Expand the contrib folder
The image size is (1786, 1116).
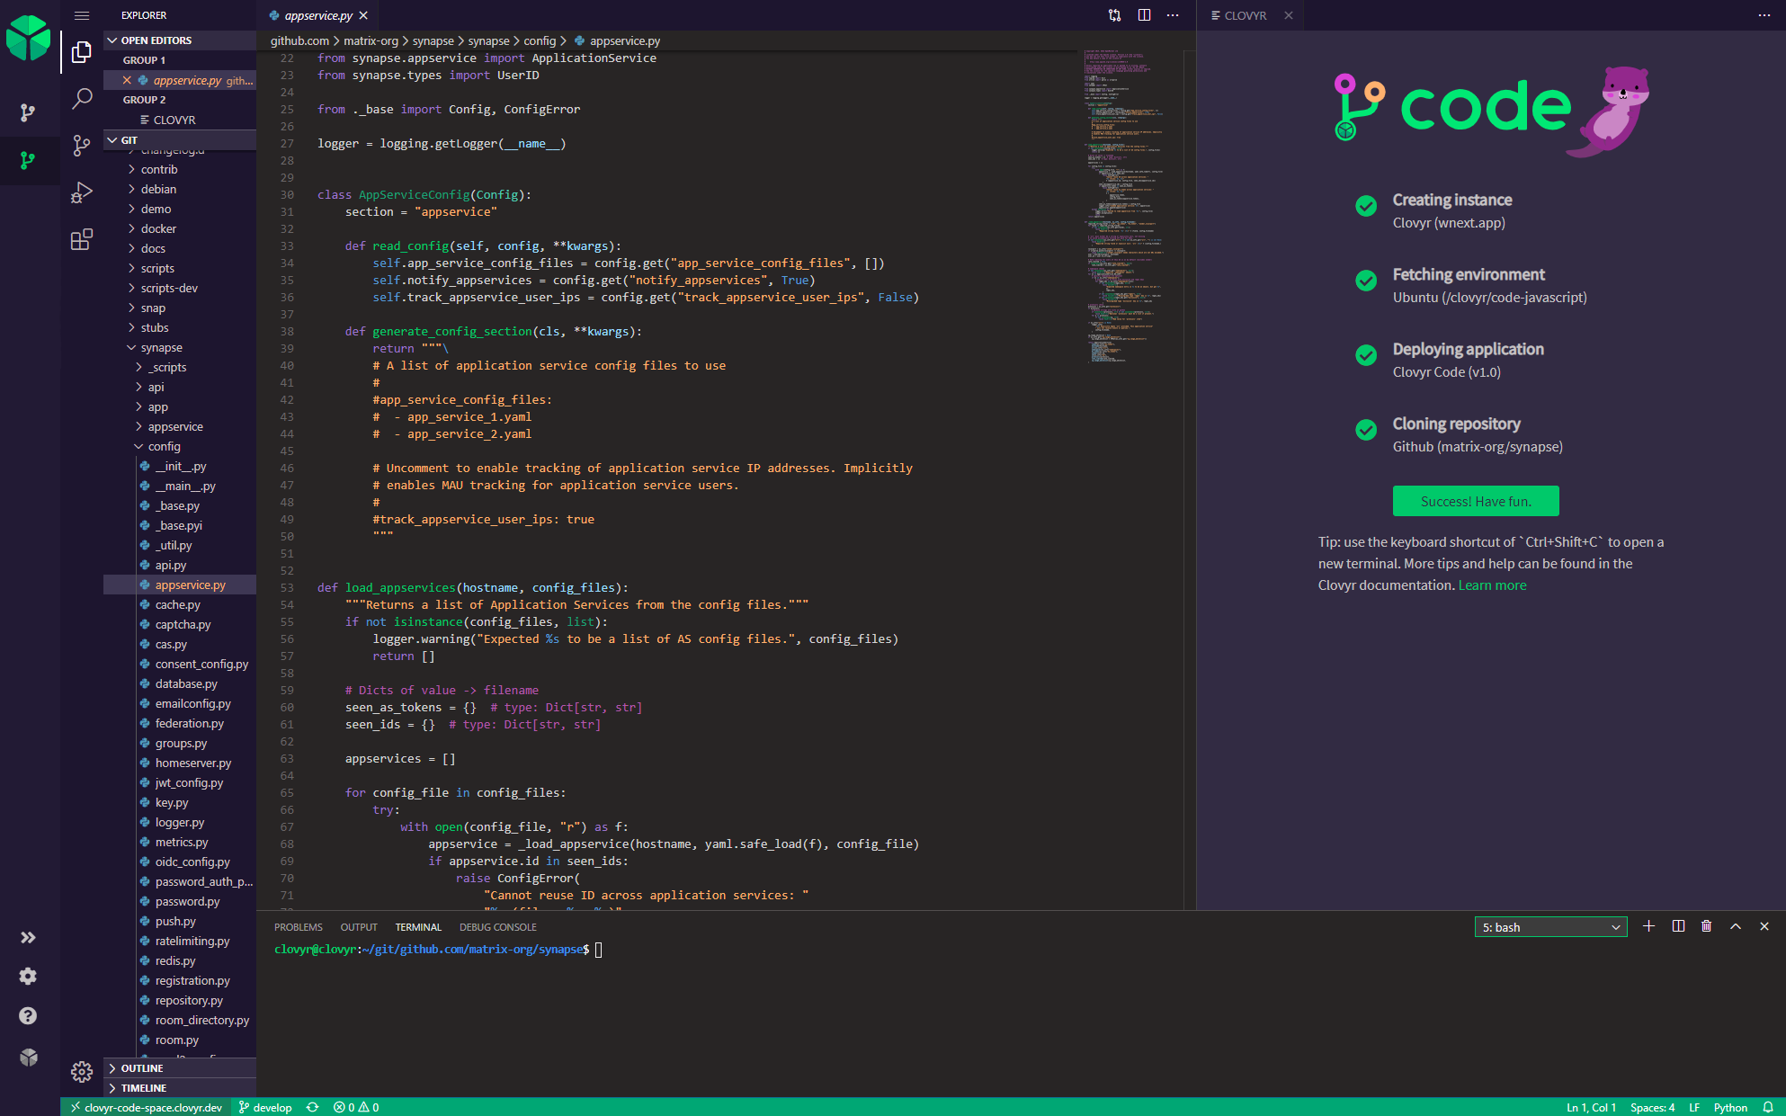click(x=159, y=169)
